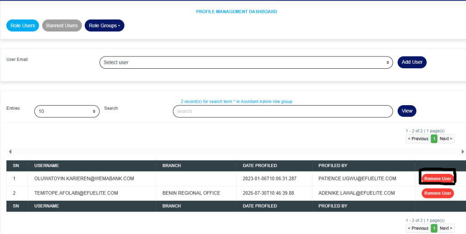Viewport: 466px width, 234px height.
Task: Select page 1 in top pagination
Action: coord(434,138)
